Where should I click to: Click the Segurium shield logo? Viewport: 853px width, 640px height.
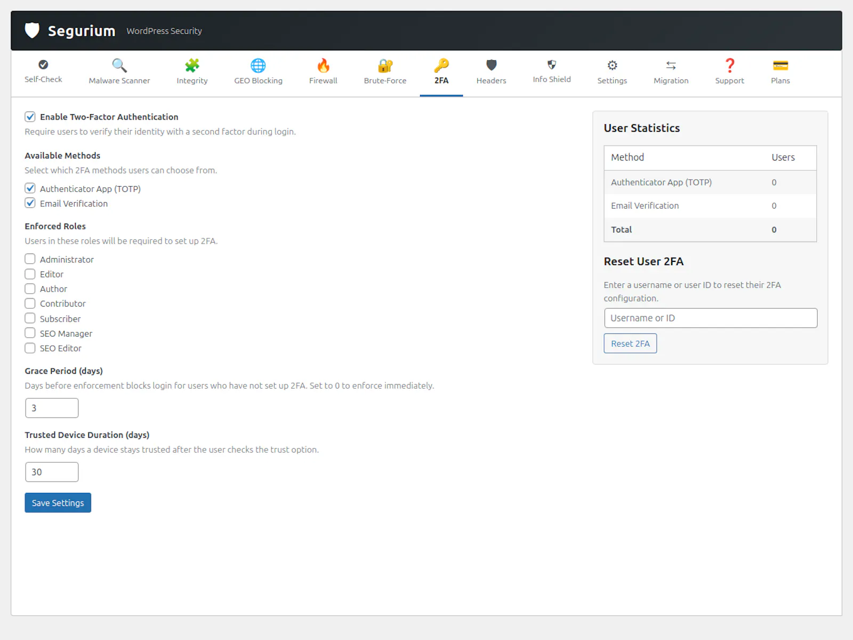tap(33, 30)
